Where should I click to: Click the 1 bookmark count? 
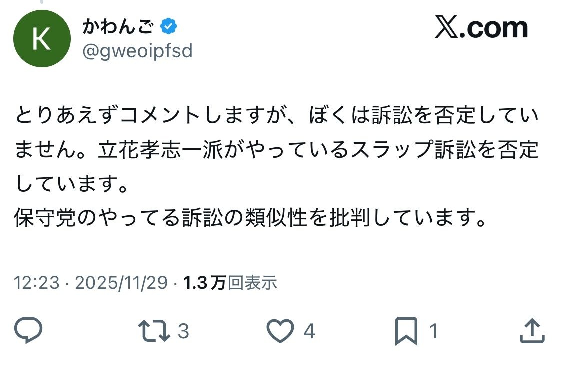point(434,330)
